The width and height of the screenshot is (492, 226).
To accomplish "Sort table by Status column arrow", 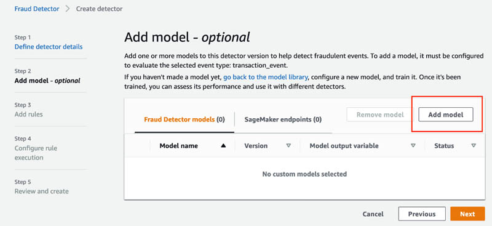I will pos(474,145).
